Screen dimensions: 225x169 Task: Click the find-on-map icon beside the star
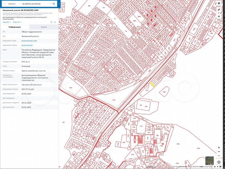click(51, 22)
